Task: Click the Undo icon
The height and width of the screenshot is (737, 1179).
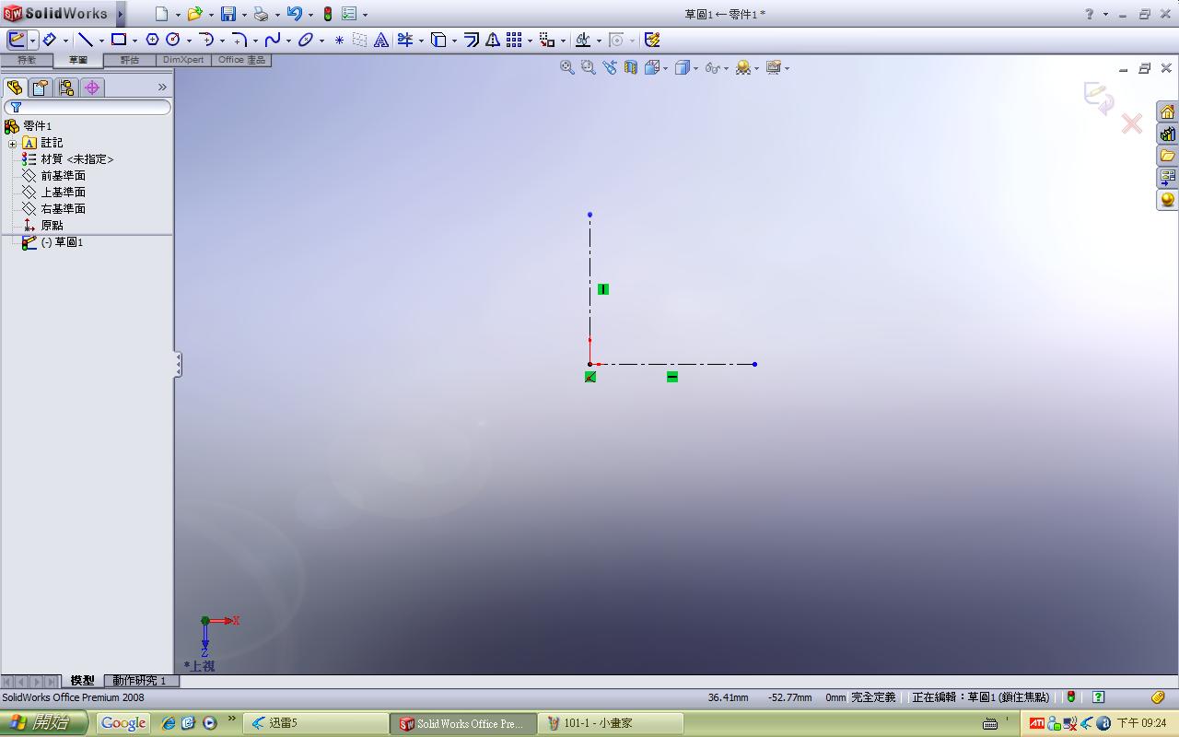Action: [x=294, y=14]
